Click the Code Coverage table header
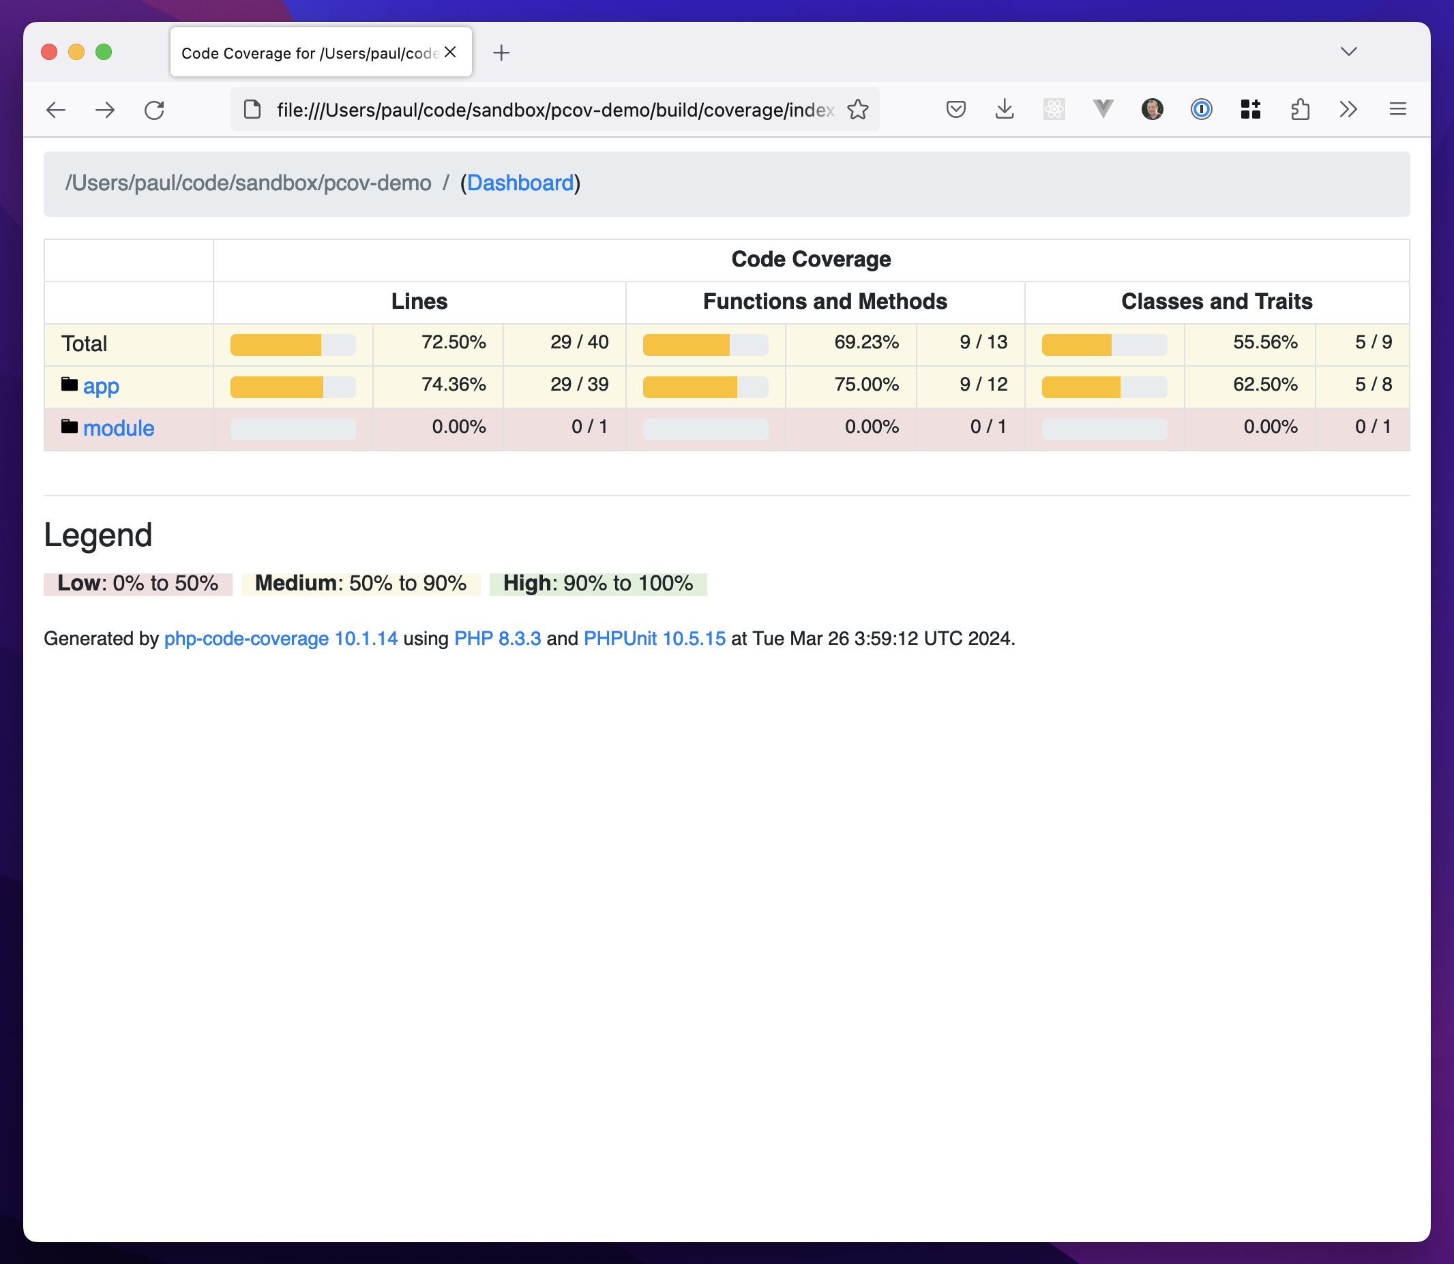Screen dimensions: 1454x1264 pos(812,260)
